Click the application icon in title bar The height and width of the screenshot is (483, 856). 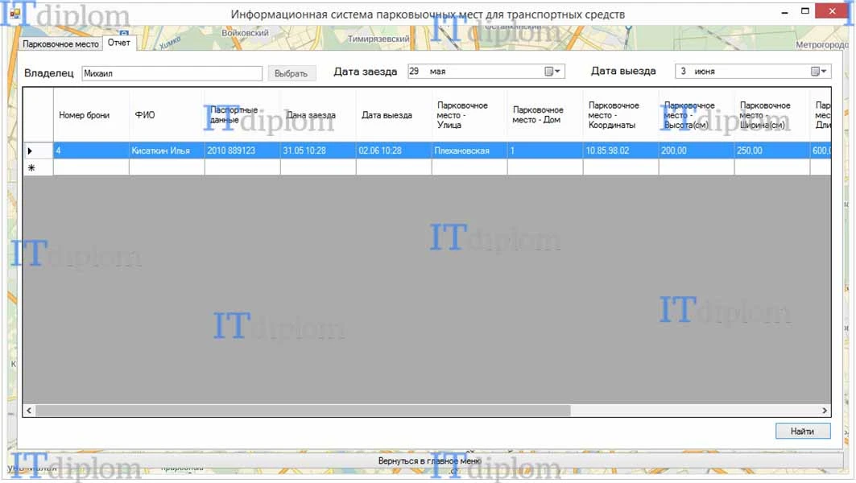(14, 13)
